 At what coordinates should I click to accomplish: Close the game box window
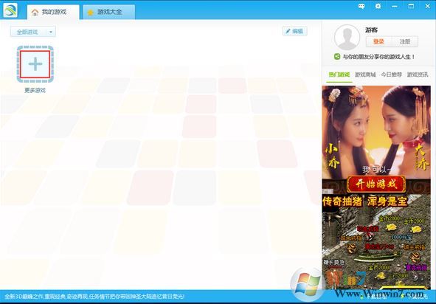tap(428, 6)
